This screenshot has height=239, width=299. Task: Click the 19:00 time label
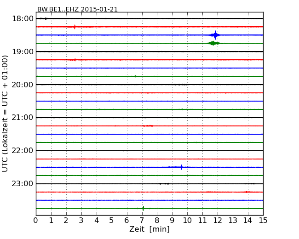tap(23, 51)
